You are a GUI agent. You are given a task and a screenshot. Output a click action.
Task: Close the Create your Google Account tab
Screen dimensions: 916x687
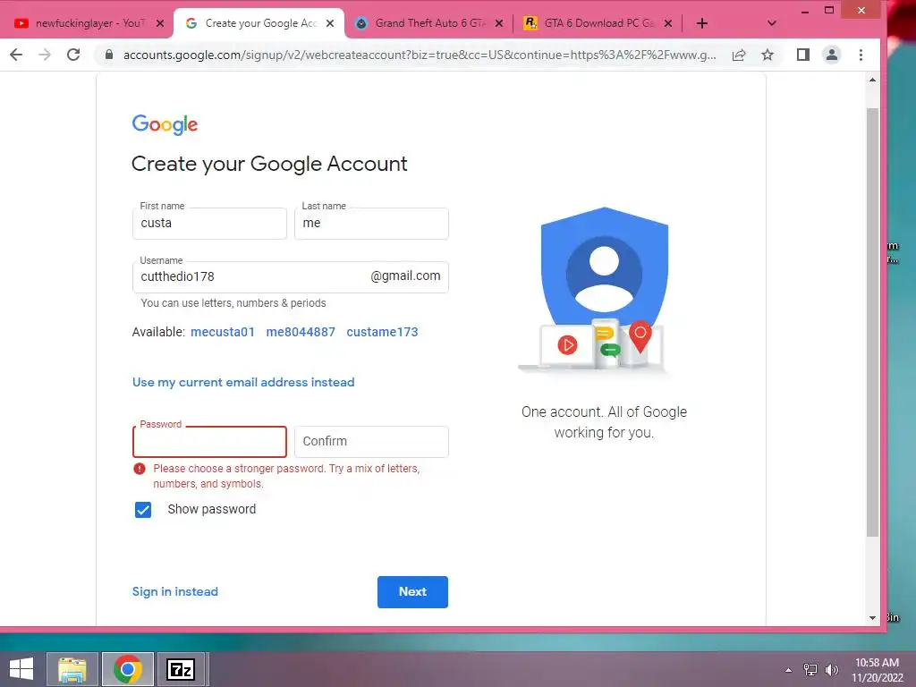click(330, 23)
